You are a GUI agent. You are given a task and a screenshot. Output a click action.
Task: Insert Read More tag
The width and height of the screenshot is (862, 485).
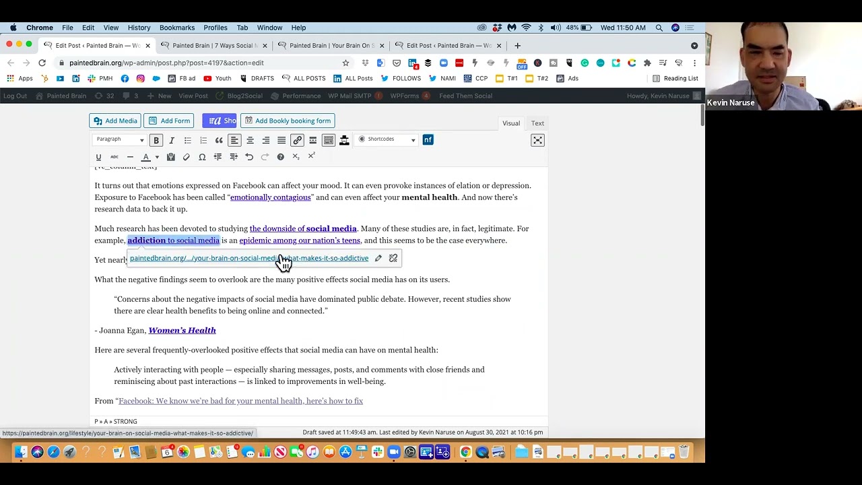(312, 140)
